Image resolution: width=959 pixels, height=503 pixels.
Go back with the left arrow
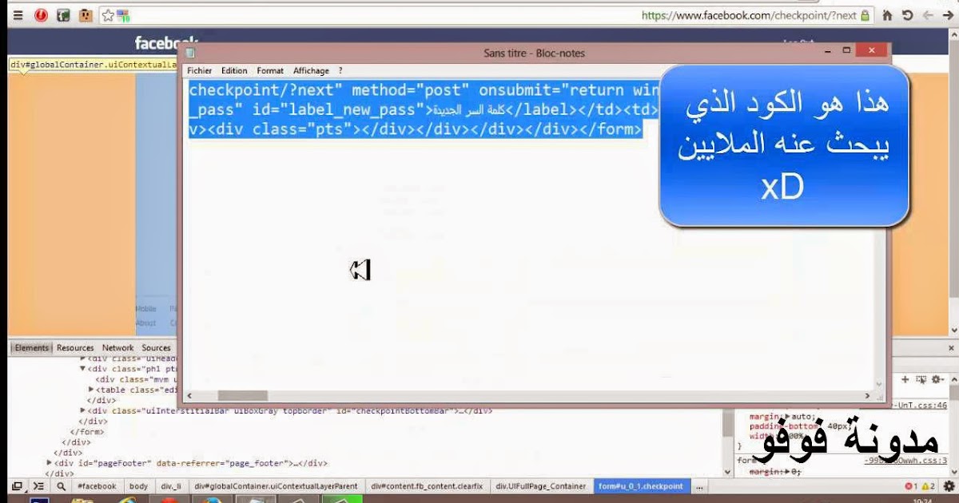tap(928, 15)
